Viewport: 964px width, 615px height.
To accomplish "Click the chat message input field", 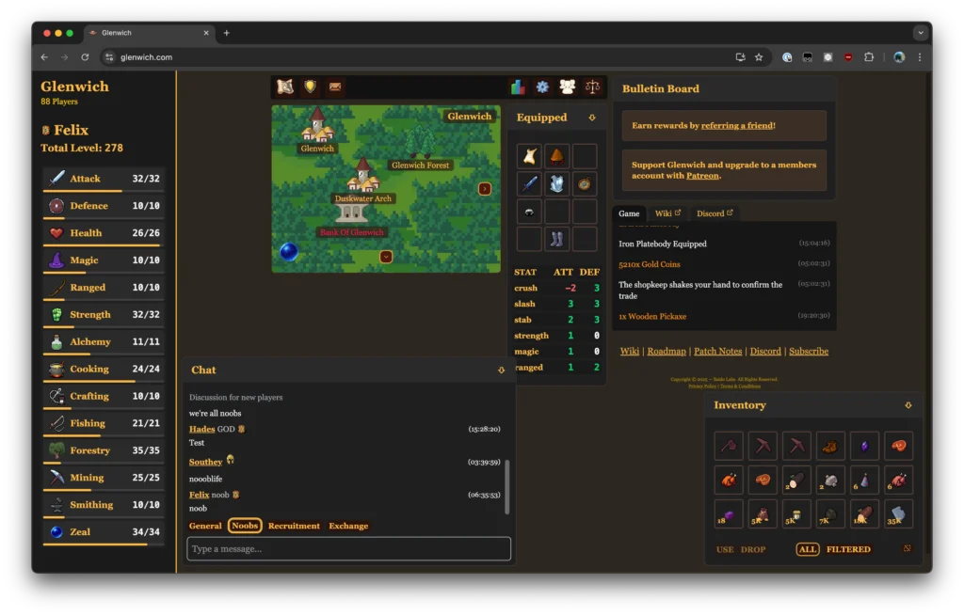I will 348,549.
